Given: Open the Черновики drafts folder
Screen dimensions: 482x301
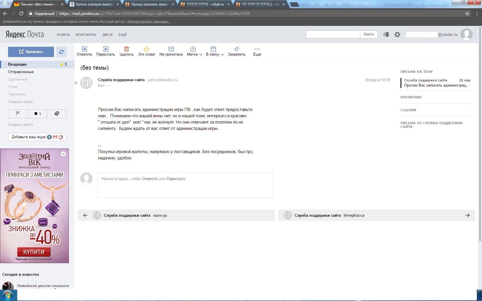Looking at the screenshot, I should coord(17,94).
